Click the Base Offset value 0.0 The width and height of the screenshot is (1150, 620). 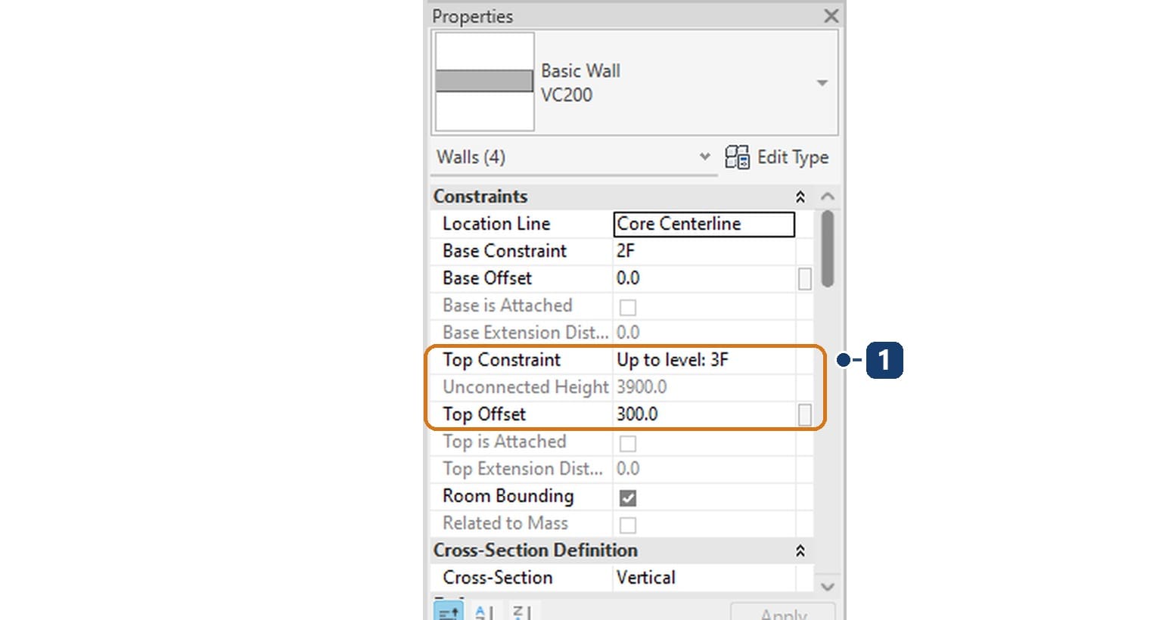point(704,278)
